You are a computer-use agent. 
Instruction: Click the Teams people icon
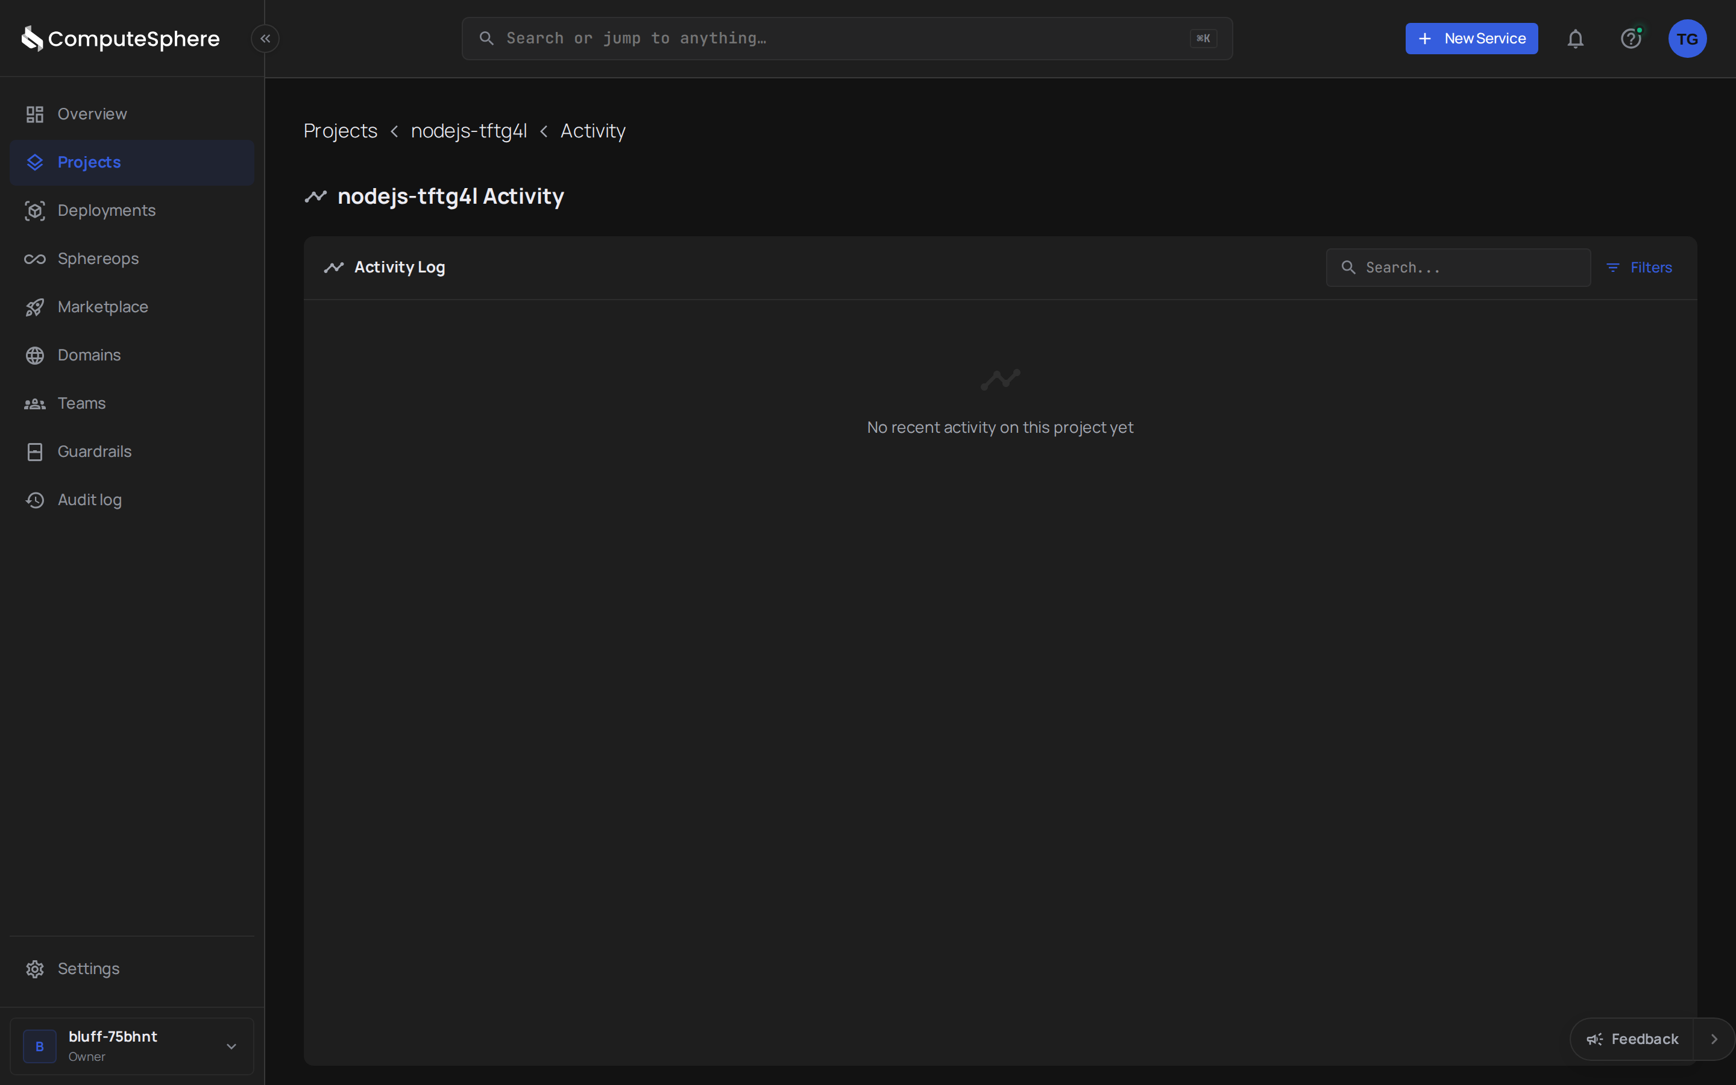(x=34, y=404)
